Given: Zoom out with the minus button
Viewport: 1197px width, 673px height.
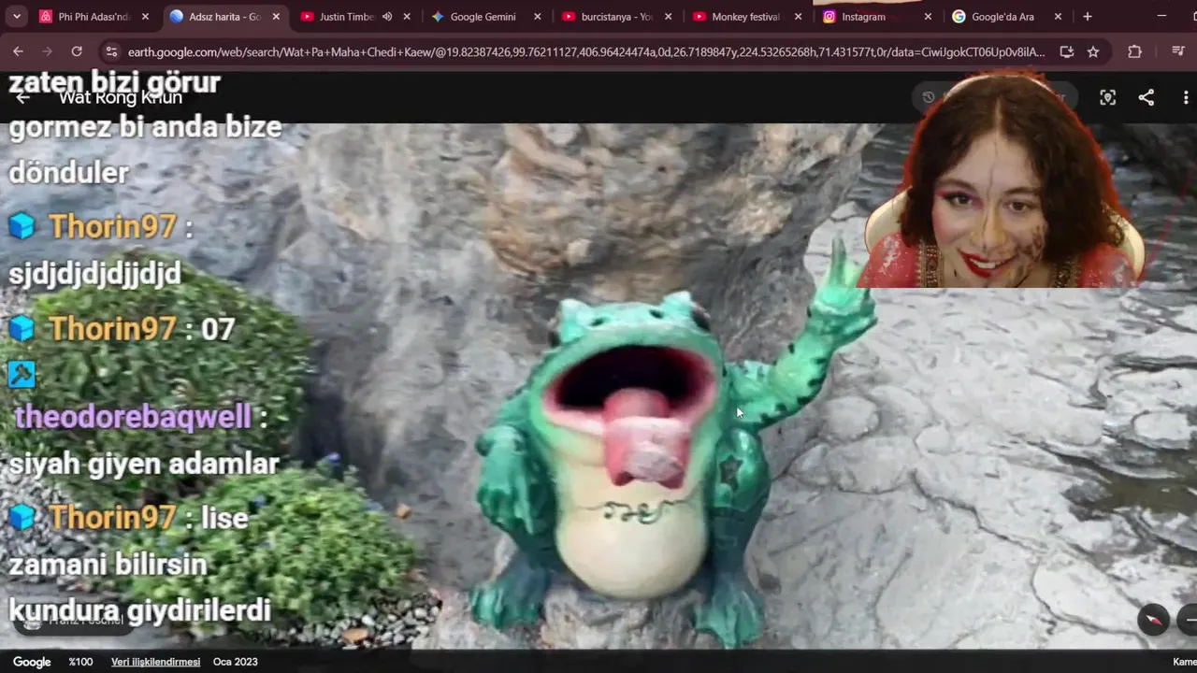Looking at the screenshot, I should [x=1189, y=620].
